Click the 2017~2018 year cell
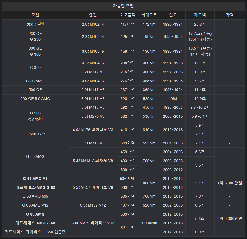 coord(173,232)
